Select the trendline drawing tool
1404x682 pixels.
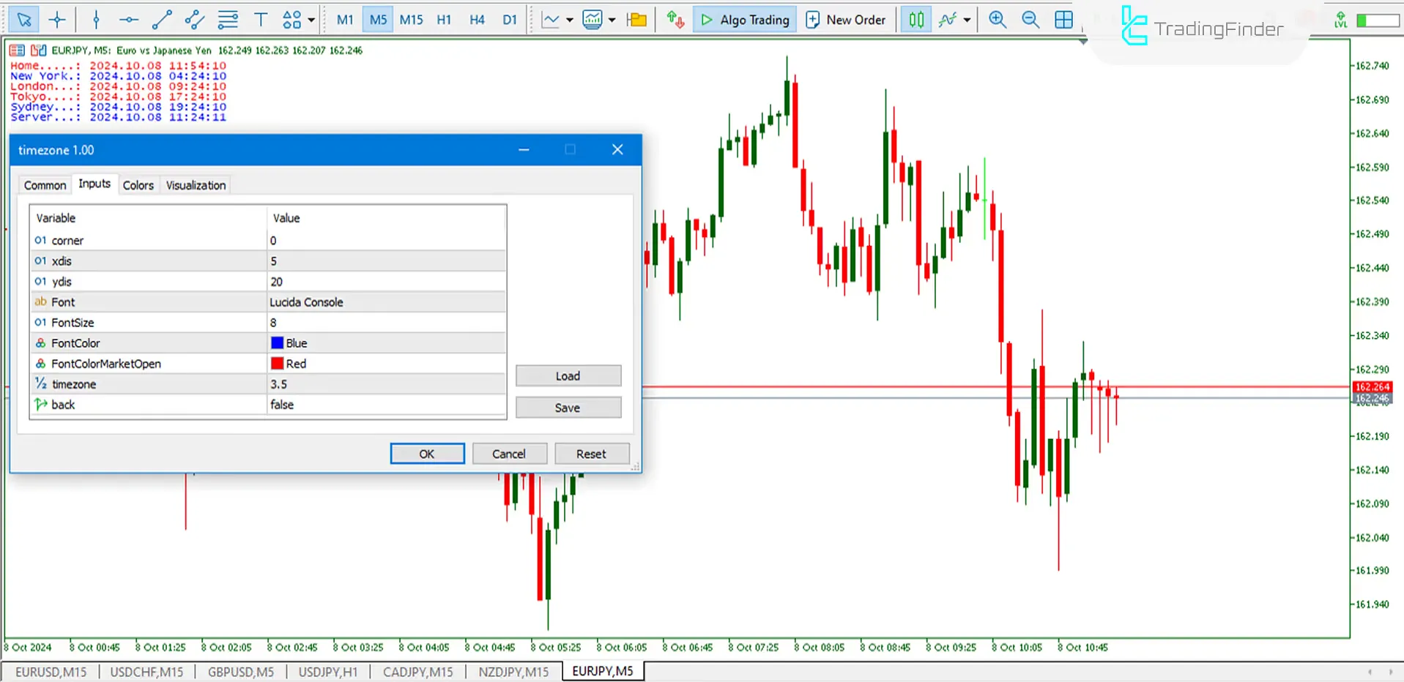coord(161,20)
